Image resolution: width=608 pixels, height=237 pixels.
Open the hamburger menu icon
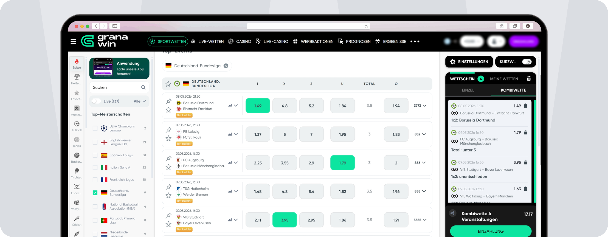(x=74, y=41)
